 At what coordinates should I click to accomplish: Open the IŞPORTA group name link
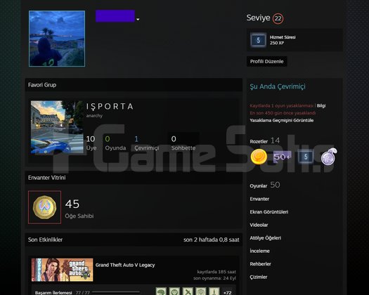110,107
